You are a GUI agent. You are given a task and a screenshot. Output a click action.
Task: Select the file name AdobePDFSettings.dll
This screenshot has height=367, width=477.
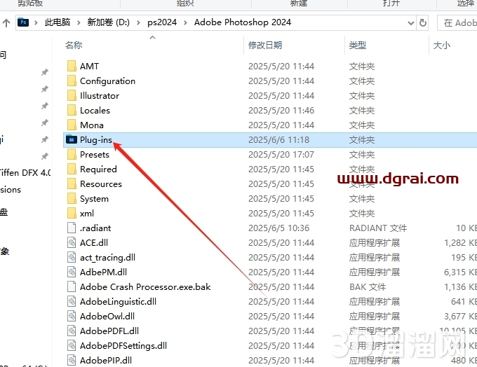[x=123, y=346]
